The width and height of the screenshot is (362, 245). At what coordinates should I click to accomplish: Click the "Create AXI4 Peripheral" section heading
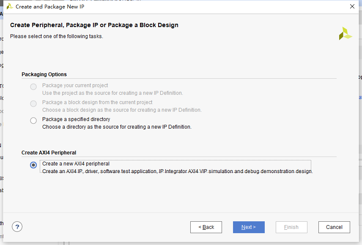pyautogui.click(x=49, y=153)
